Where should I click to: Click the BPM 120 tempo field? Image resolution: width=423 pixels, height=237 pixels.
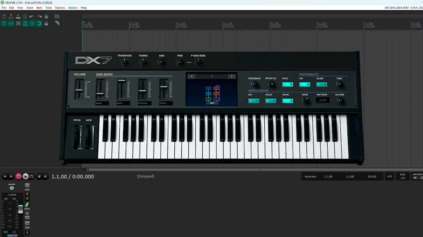point(403,177)
